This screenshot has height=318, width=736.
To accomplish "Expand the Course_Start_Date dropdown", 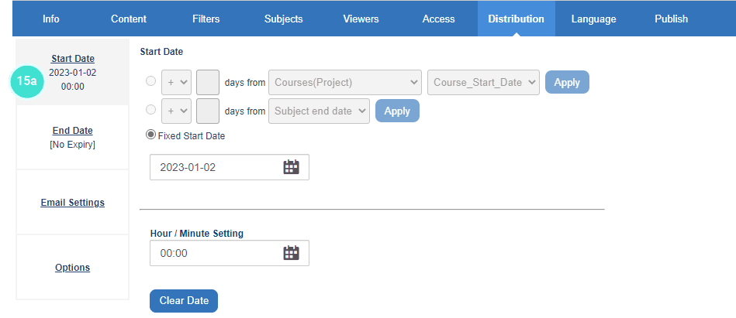I will [x=483, y=83].
